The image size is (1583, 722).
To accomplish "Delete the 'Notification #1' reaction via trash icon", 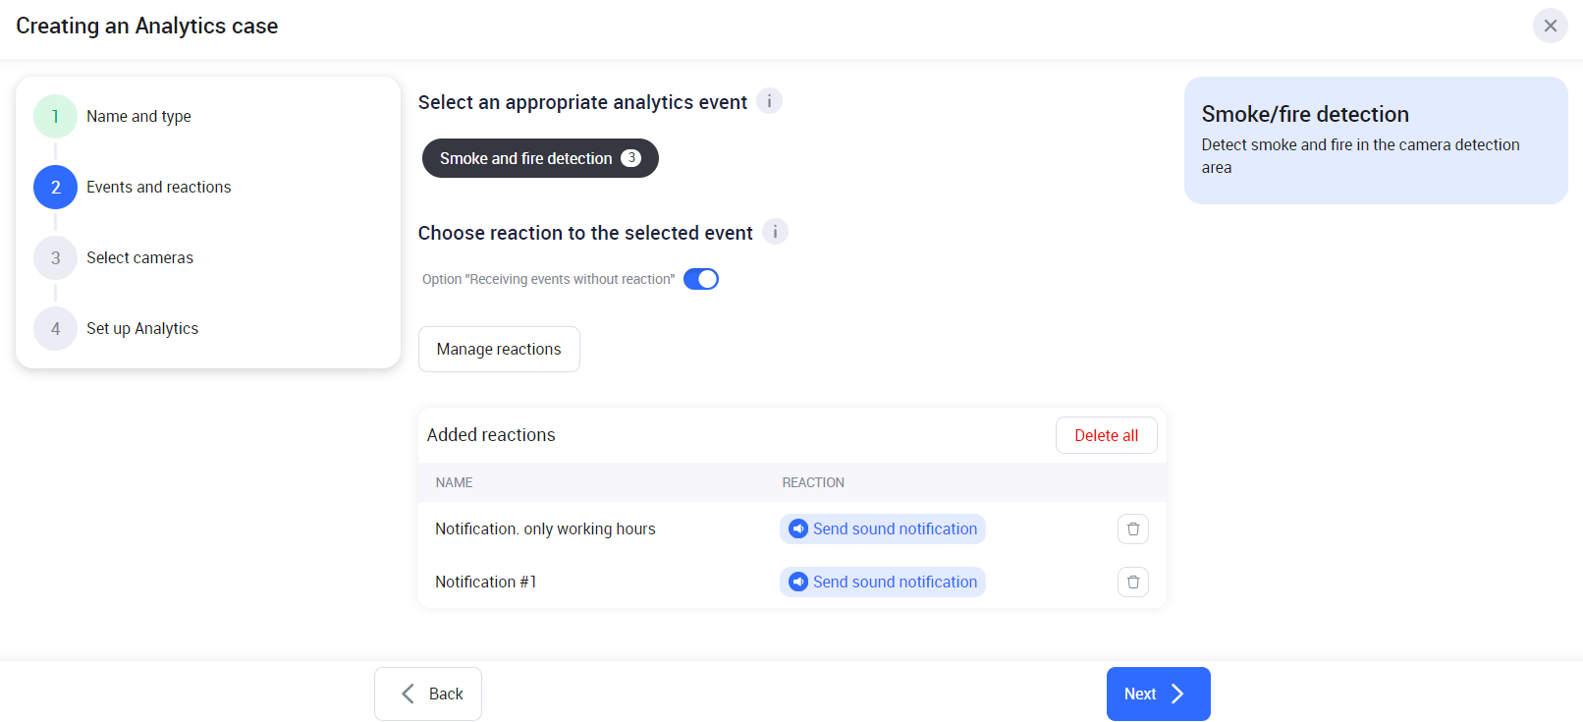I will (1132, 583).
